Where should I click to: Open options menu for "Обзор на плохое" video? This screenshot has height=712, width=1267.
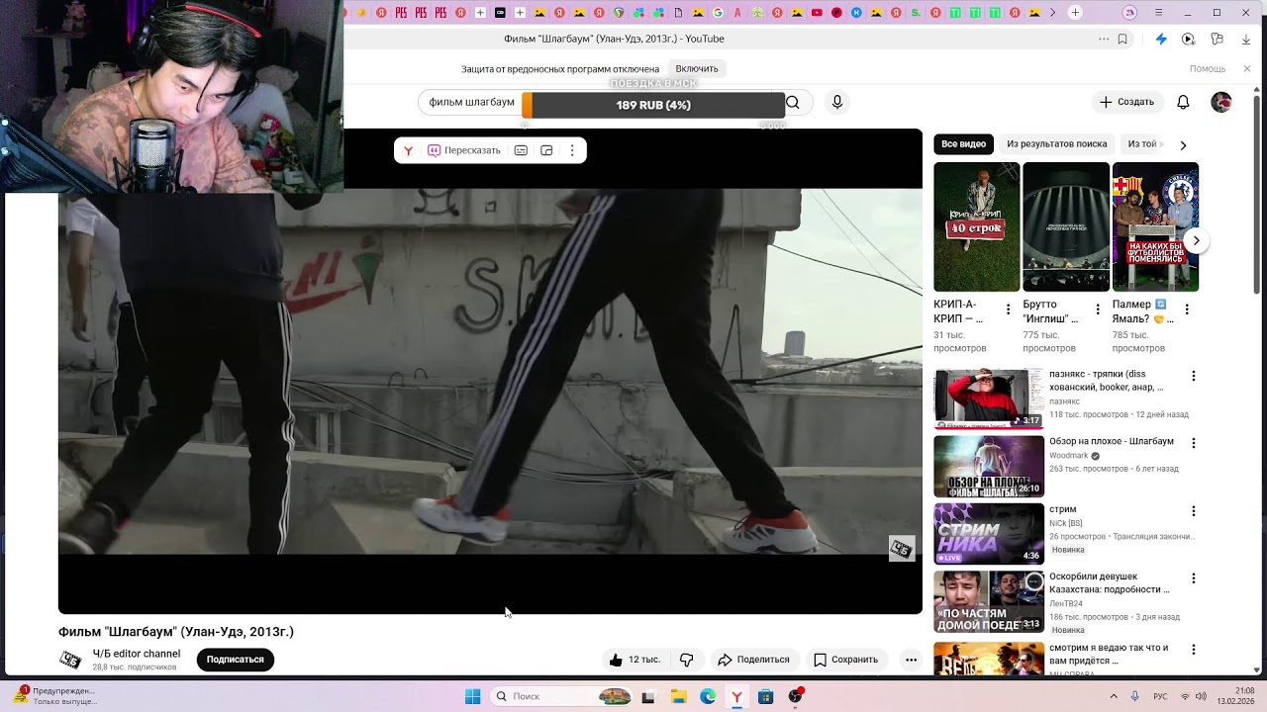click(1194, 443)
